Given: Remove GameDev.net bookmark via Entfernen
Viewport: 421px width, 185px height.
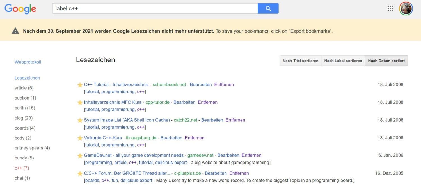Looking at the screenshot, I should coord(251,155).
